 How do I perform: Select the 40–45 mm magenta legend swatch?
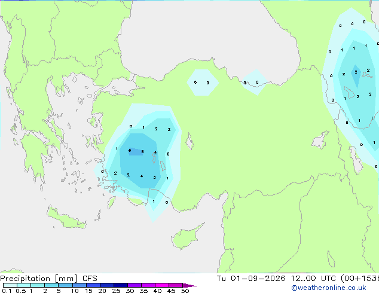tap(162, 285)
